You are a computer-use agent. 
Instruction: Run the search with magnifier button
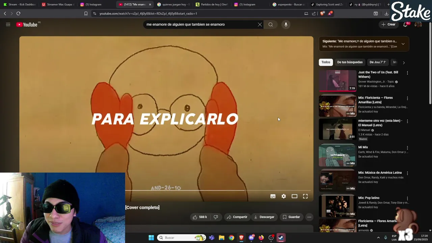pos(271,24)
